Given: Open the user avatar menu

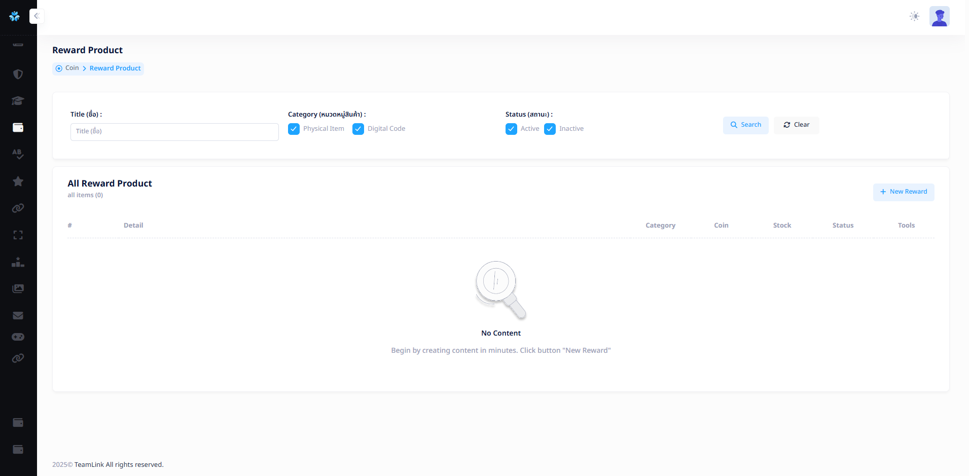Looking at the screenshot, I should coord(939,17).
